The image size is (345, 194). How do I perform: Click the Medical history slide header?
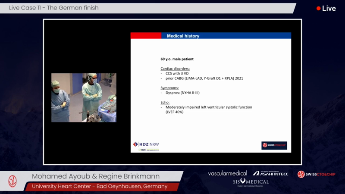tap(183, 36)
